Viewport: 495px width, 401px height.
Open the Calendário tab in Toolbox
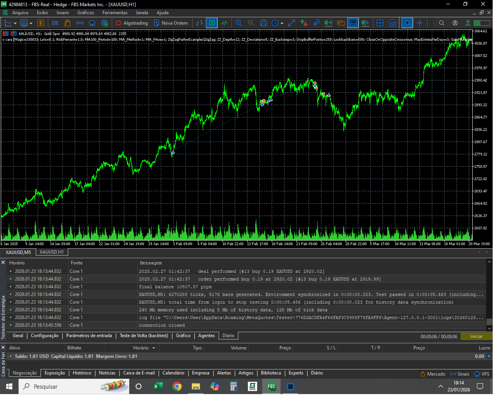(x=173, y=373)
